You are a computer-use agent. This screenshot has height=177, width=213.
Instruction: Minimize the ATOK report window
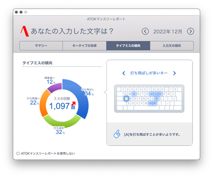click(21, 12)
